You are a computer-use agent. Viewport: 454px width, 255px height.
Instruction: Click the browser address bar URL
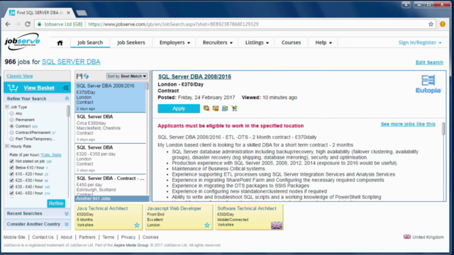coord(173,24)
